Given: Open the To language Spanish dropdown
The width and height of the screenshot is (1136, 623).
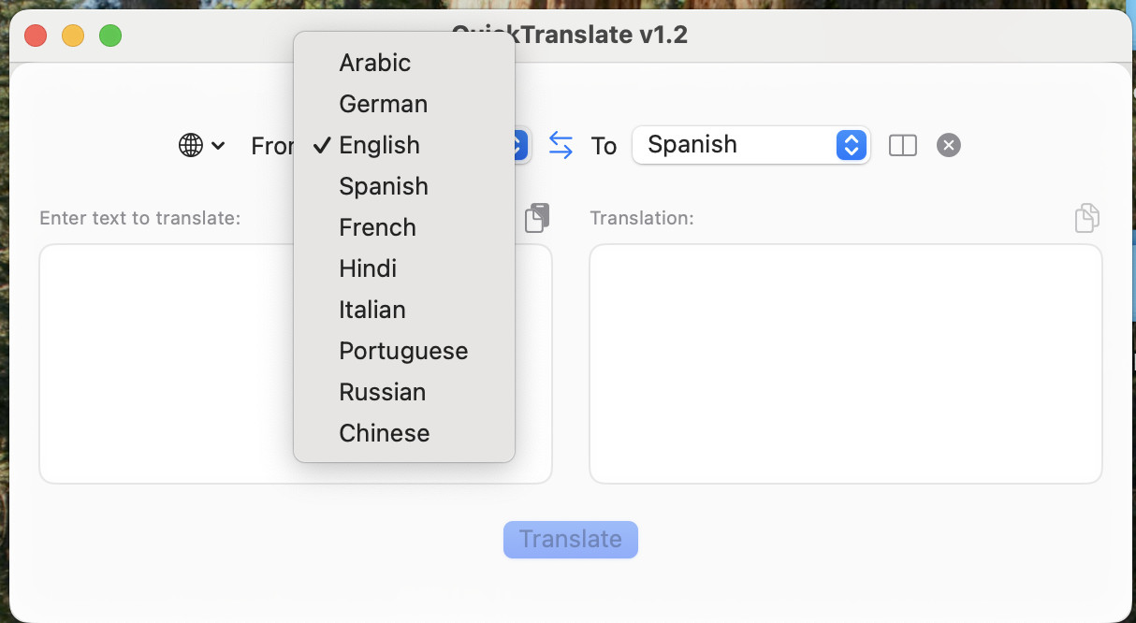Looking at the screenshot, I should (751, 145).
